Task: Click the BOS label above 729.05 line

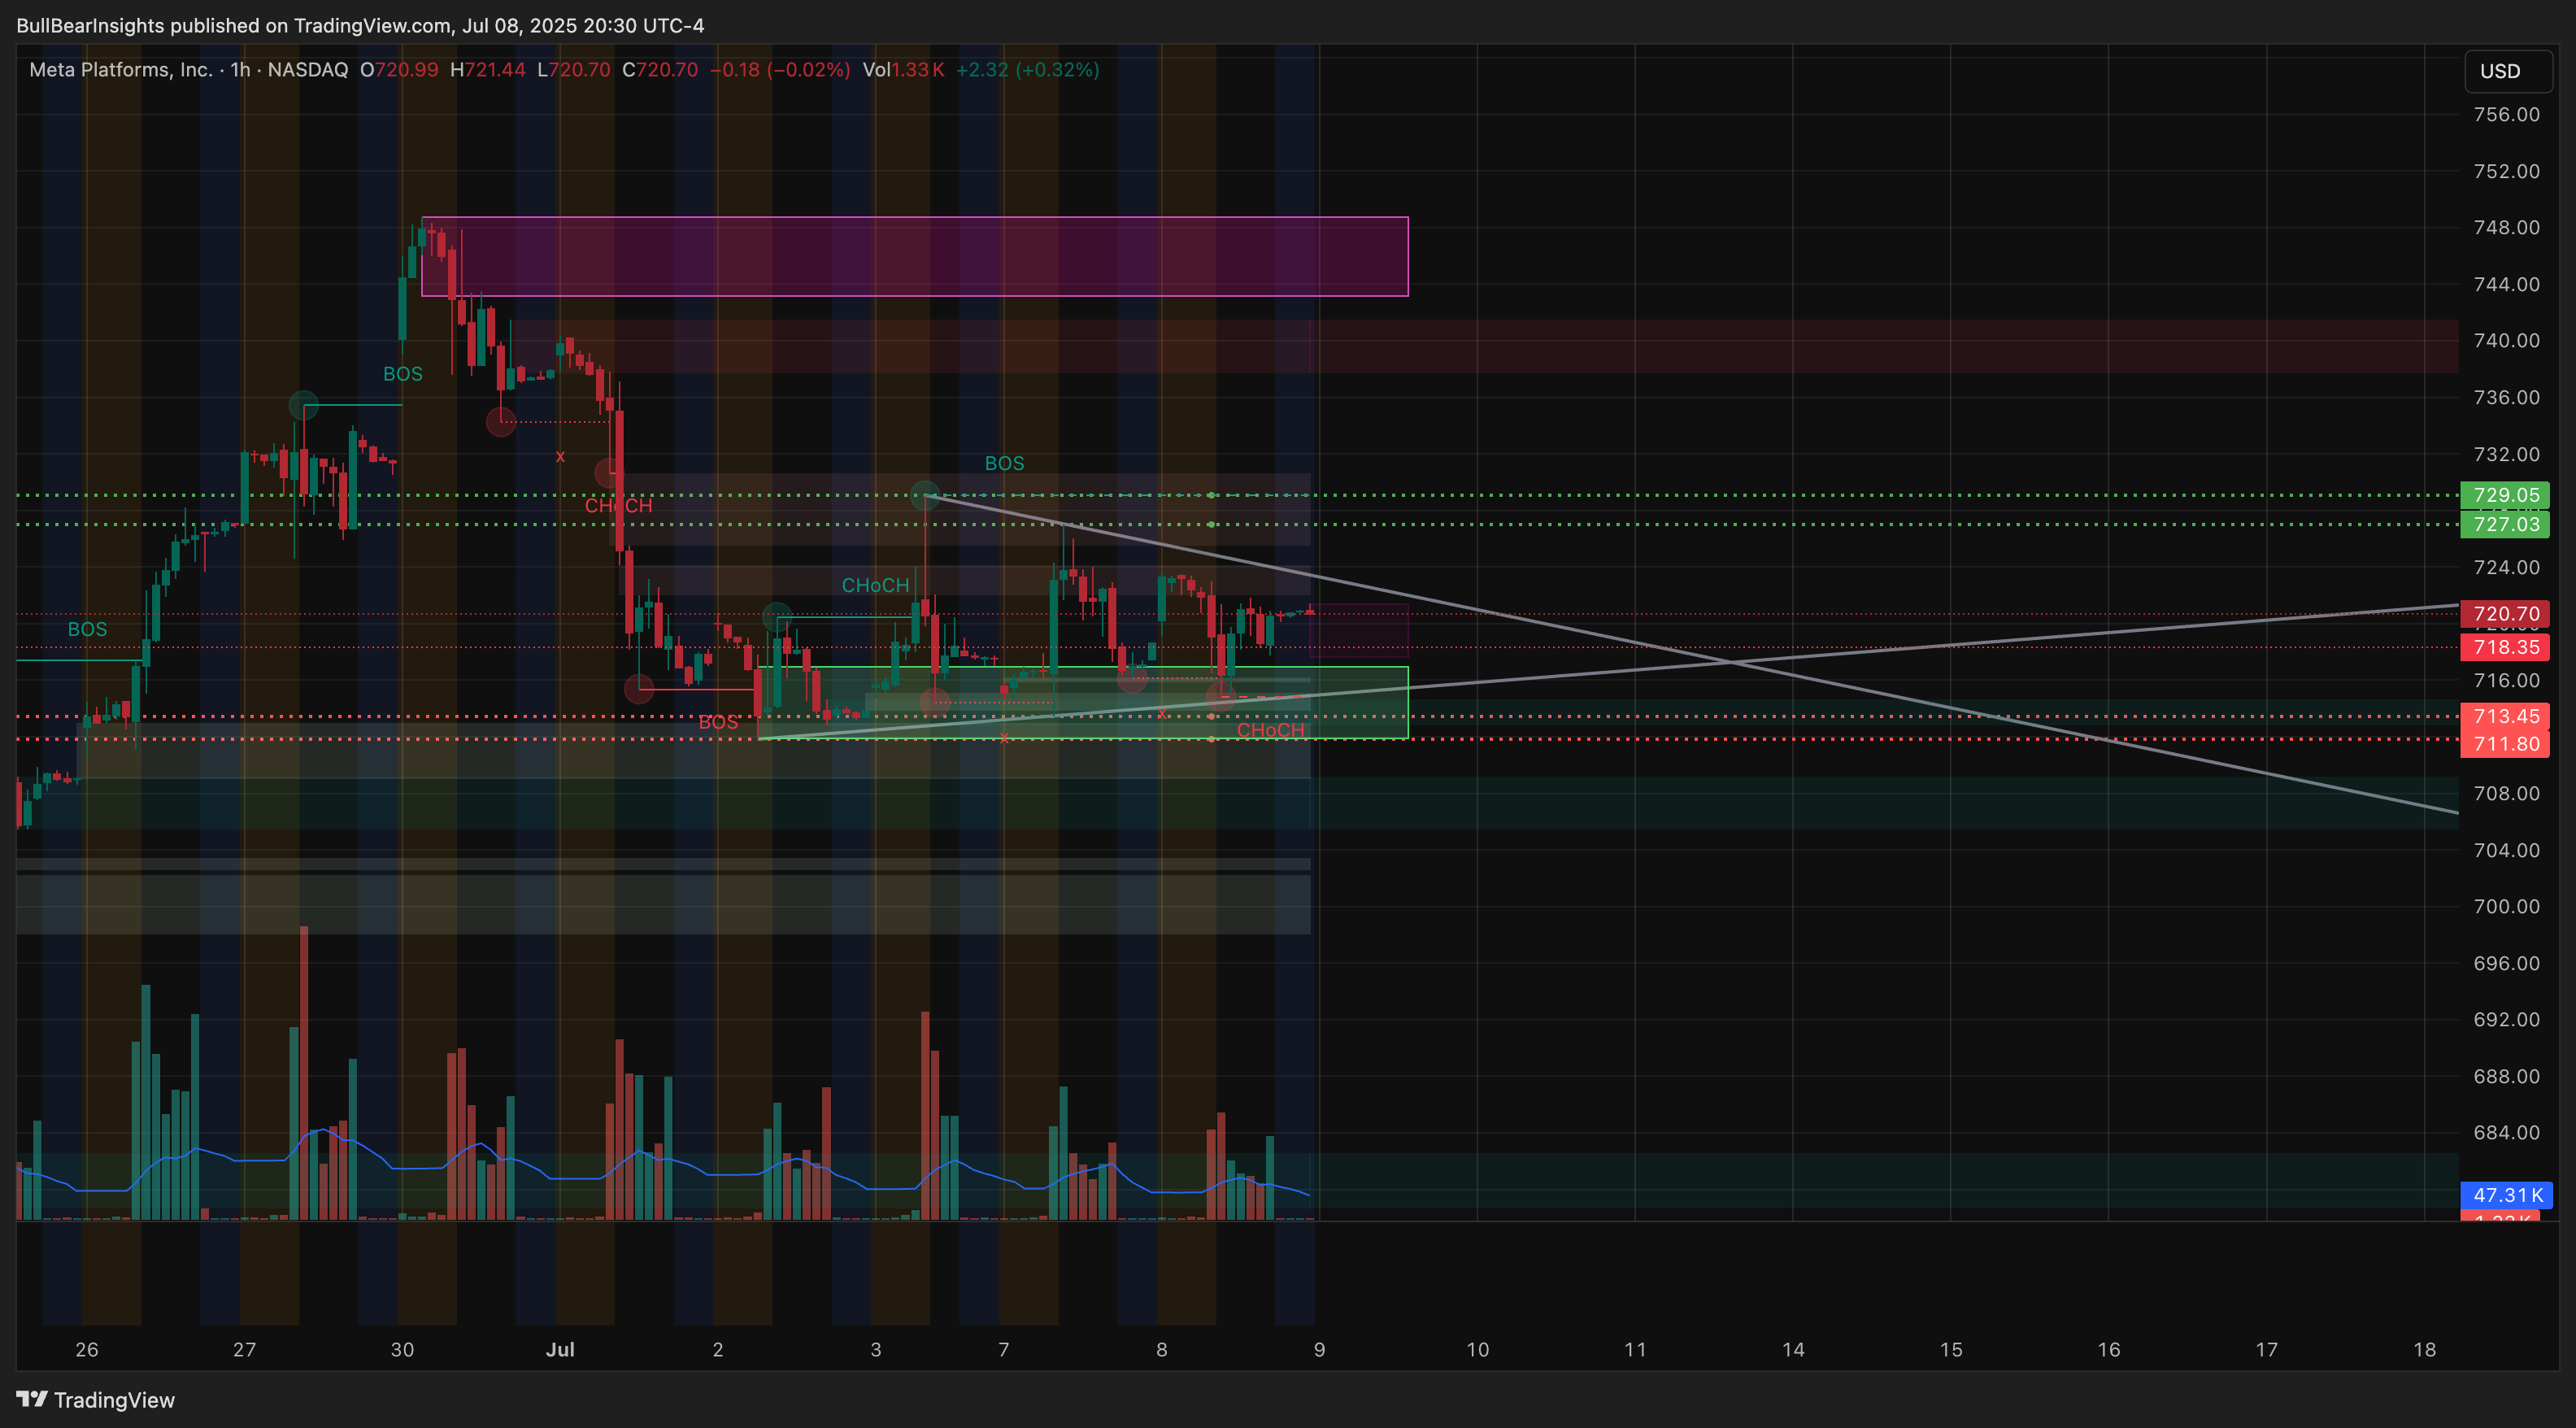Action: [1004, 463]
